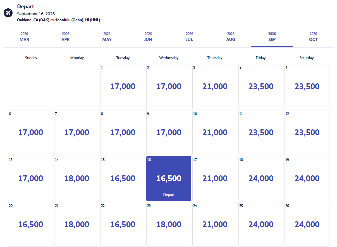
Task: Click the highlighted Depart date September 16
Action: [x=169, y=178]
